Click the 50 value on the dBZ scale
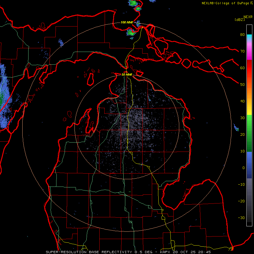This screenshot has width=254, height=254. click(242, 85)
